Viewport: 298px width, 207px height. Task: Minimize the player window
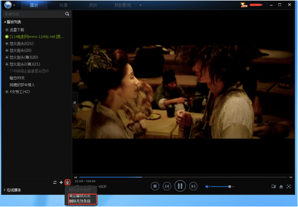tap(271, 5)
